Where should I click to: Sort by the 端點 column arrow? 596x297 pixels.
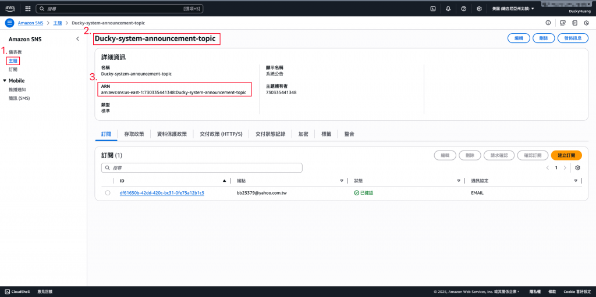pyautogui.click(x=342, y=181)
